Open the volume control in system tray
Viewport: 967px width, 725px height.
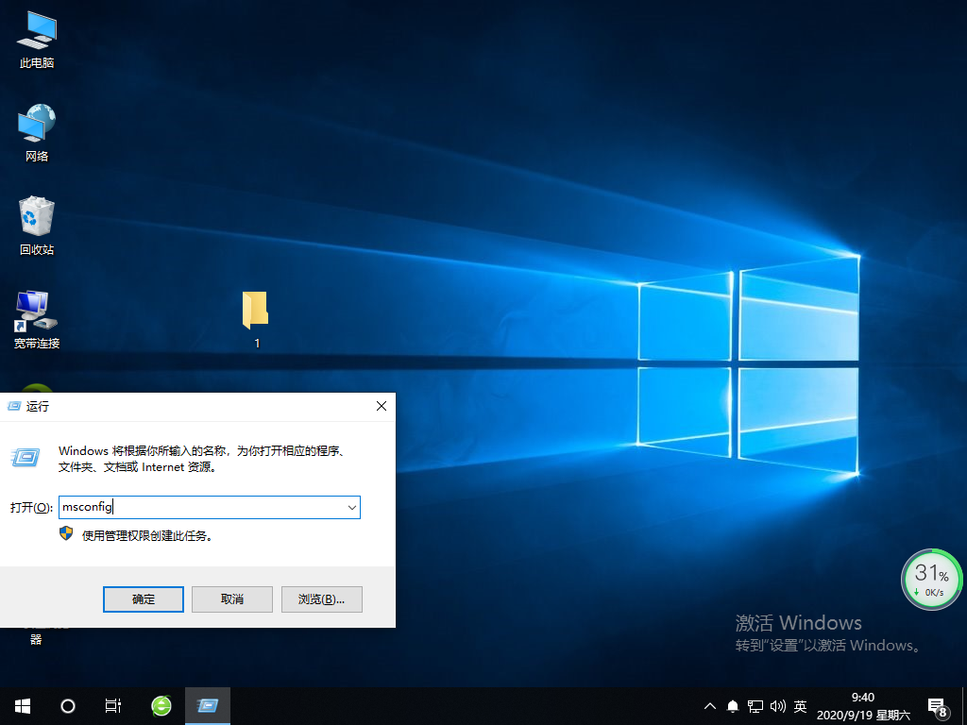777,705
